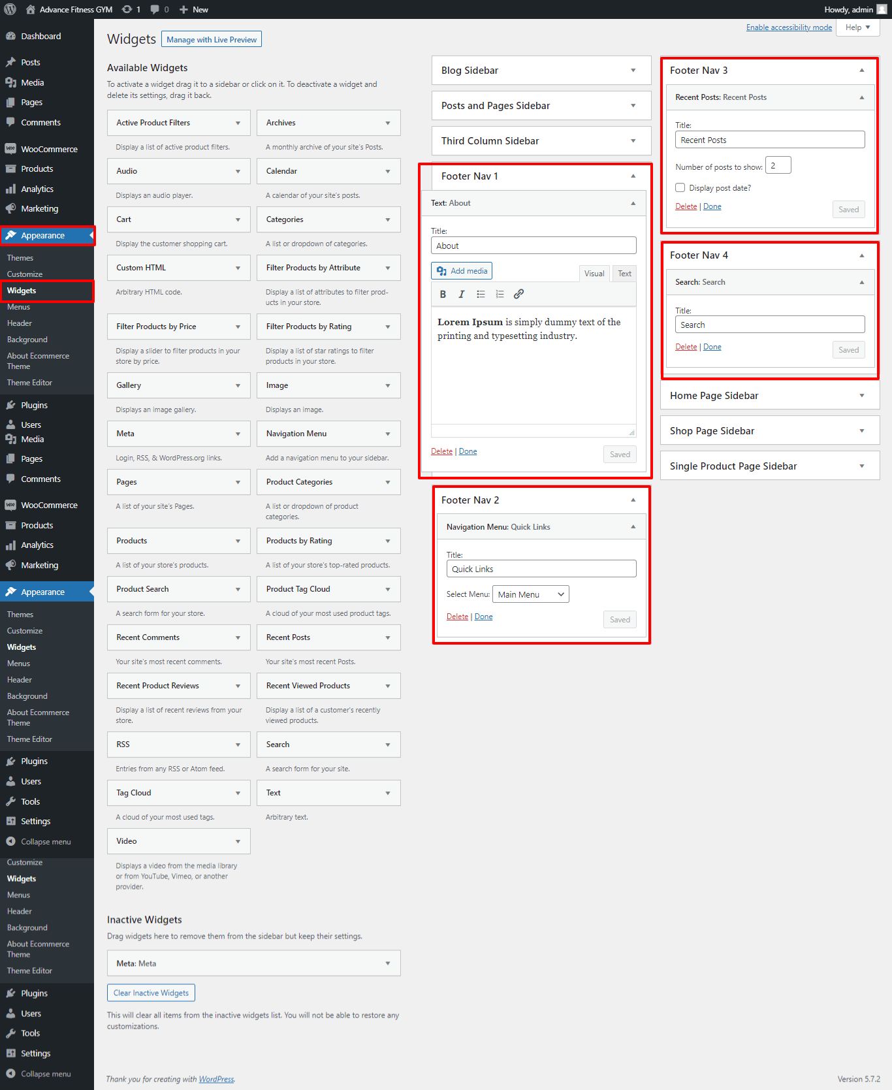Click the Quick Links title field
Viewport: 892px width, 1090px height.
click(541, 569)
